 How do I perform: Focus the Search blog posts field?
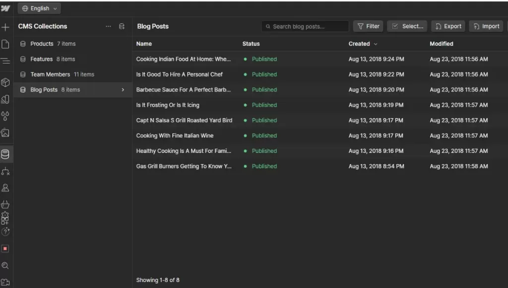305,27
